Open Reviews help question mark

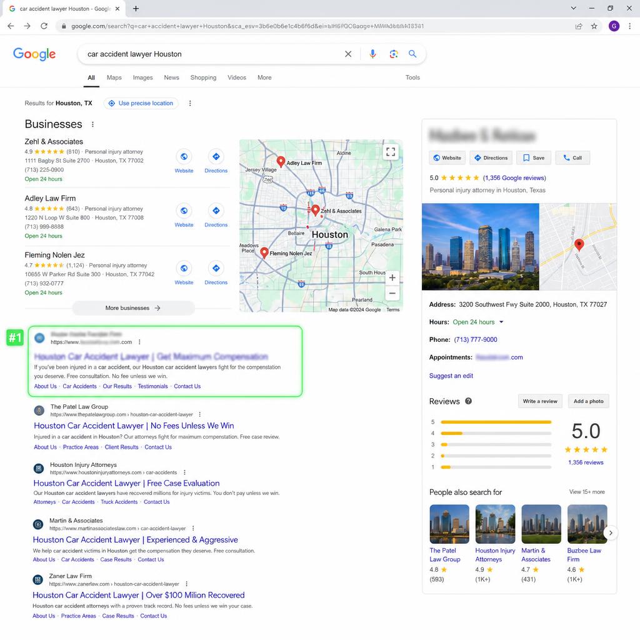pos(469,401)
